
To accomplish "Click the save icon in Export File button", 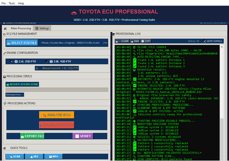I will tap(22, 137).
